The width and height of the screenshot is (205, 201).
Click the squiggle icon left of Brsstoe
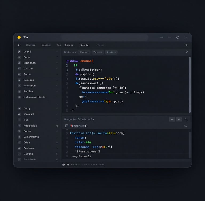pos(19,45)
